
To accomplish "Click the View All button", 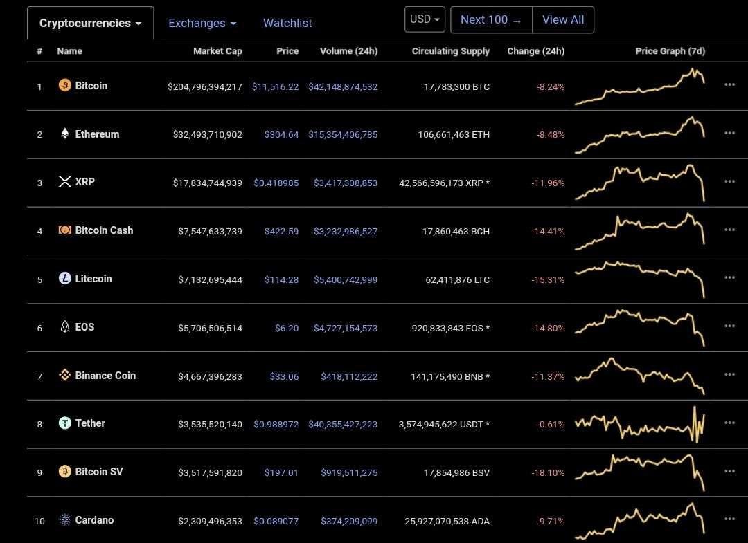I will click(563, 19).
